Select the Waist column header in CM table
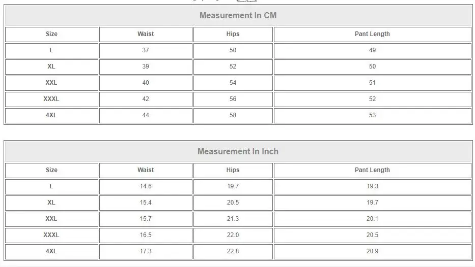This screenshot has height=267, width=475. tap(146, 34)
